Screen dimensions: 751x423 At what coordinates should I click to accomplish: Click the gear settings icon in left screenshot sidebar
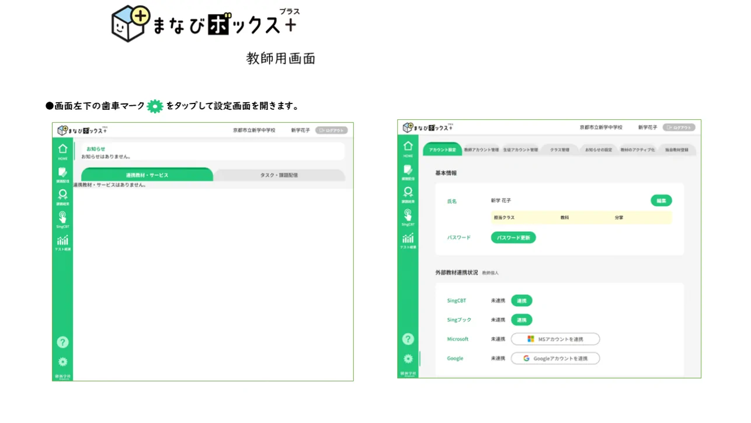pos(62,362)
